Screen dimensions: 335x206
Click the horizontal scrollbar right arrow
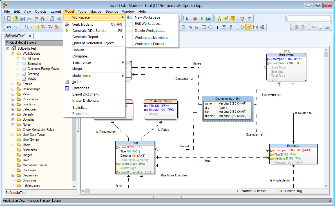pos(237,191)
